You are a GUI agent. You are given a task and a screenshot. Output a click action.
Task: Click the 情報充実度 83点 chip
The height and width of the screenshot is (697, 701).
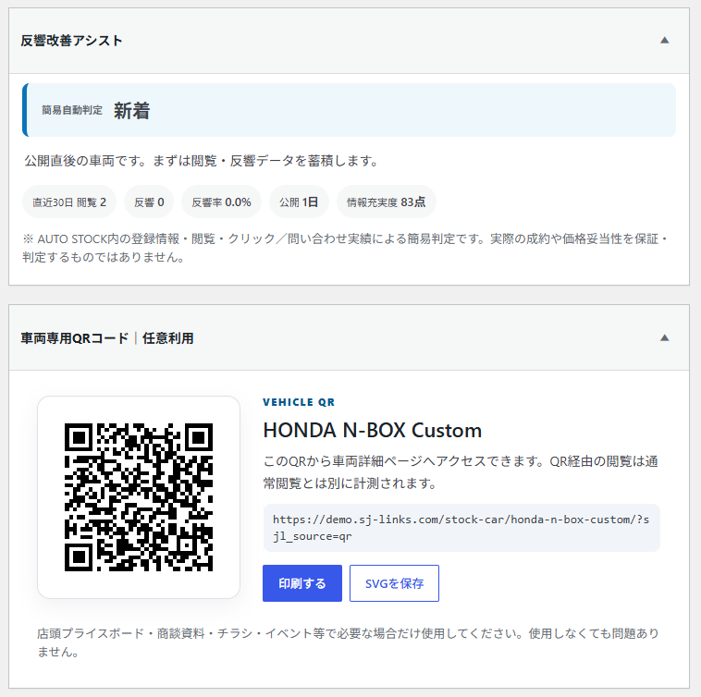(387, 202)
